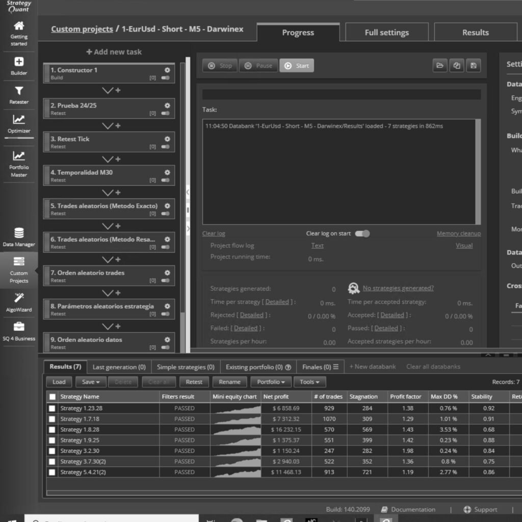
Task: Click the open folder icon in Progress toolbar
Action: [439, 66]
